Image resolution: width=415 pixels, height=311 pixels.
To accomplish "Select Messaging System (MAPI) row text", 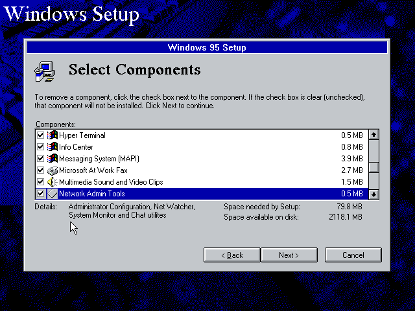I will pos(99,159).
